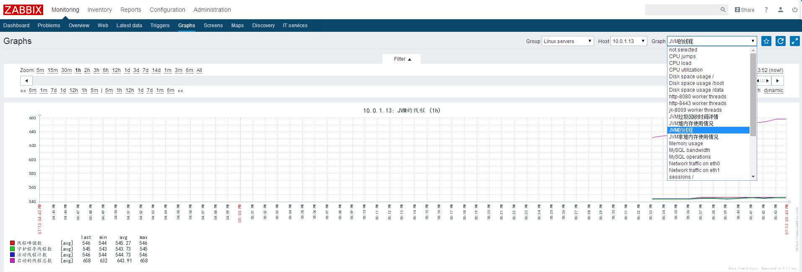Open the Inventory menu
Screen dimensions: 802x272
99,10
